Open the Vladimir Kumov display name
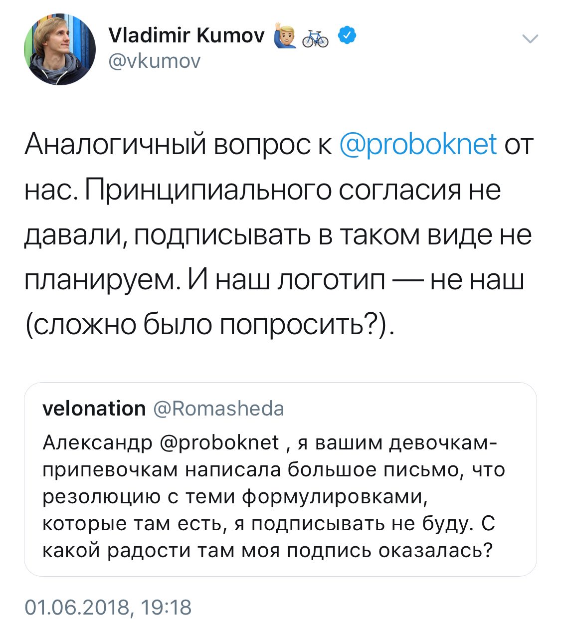 click(x=187, y=36)
